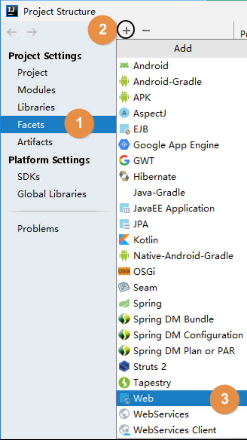Choose the Spring label in the list
The width and height of the screenshot is (247, 440).
point(147,304)
